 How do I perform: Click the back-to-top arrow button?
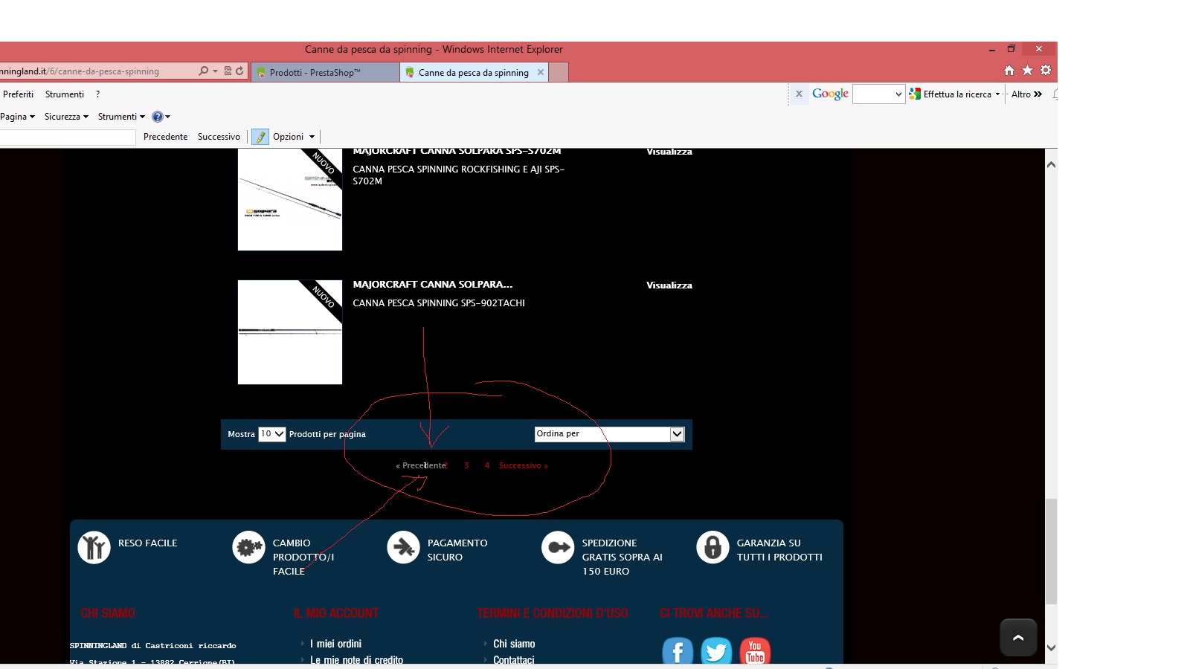(1018, 637)
